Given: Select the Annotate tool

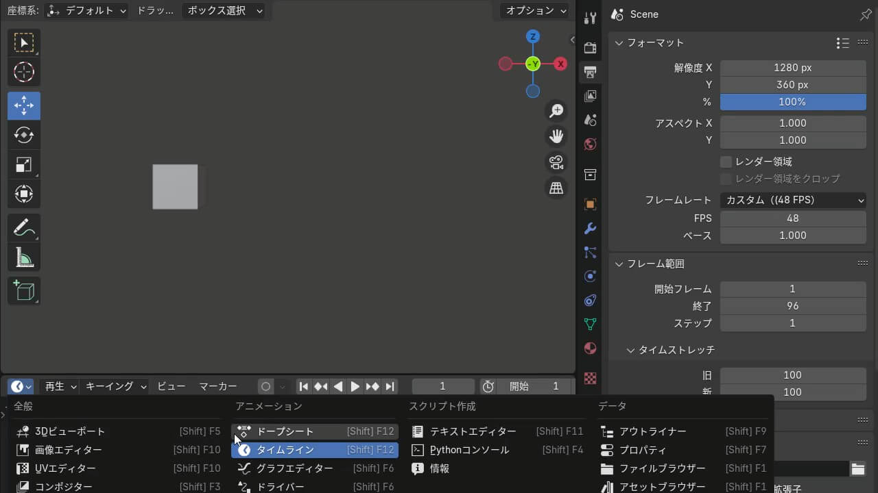Looking at the screenshot, I should 24,227.
